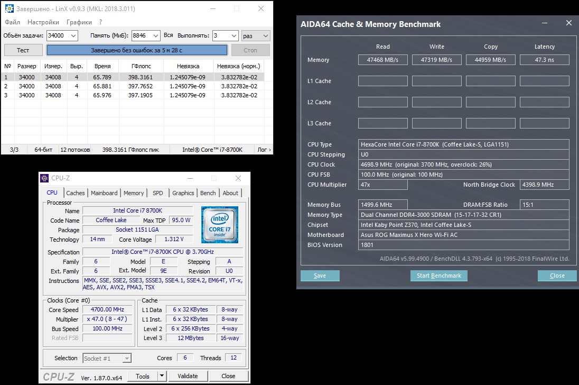Click the CPU-Z app icon in title bar

(44, 178)
